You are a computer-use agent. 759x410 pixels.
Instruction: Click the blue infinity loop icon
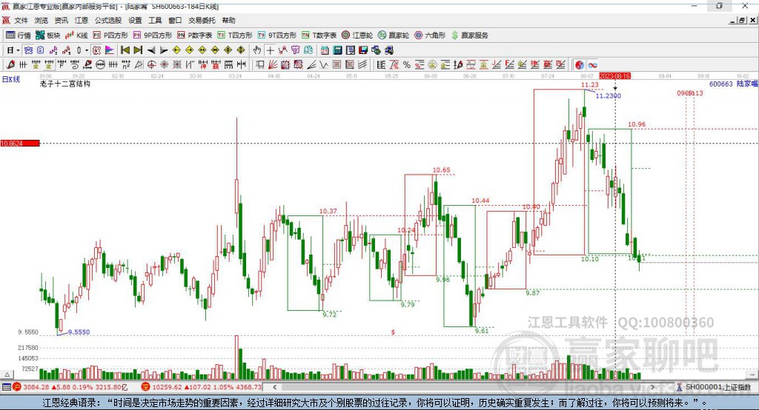tap(592, 65)
